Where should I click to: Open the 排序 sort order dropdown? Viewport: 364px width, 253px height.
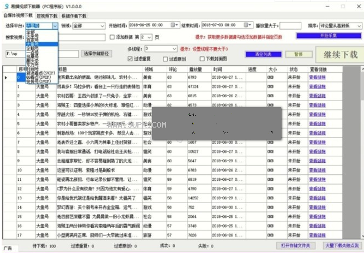point(341,26)
